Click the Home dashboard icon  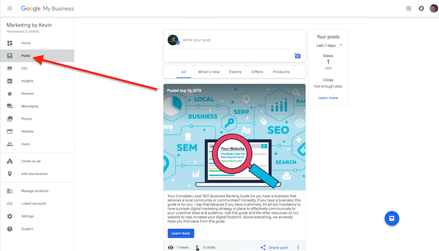pyautogui.click(x=9, y=43)
